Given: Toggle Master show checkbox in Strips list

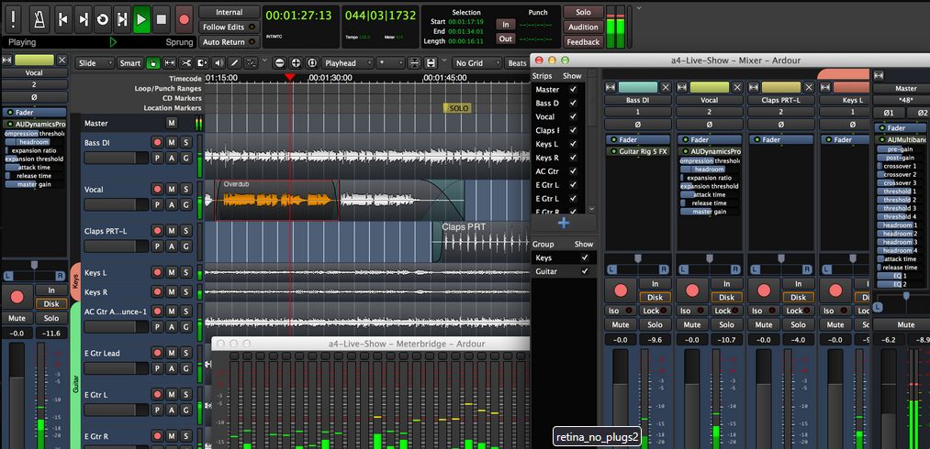Looking at the screenshot, I should click(573, 90).
